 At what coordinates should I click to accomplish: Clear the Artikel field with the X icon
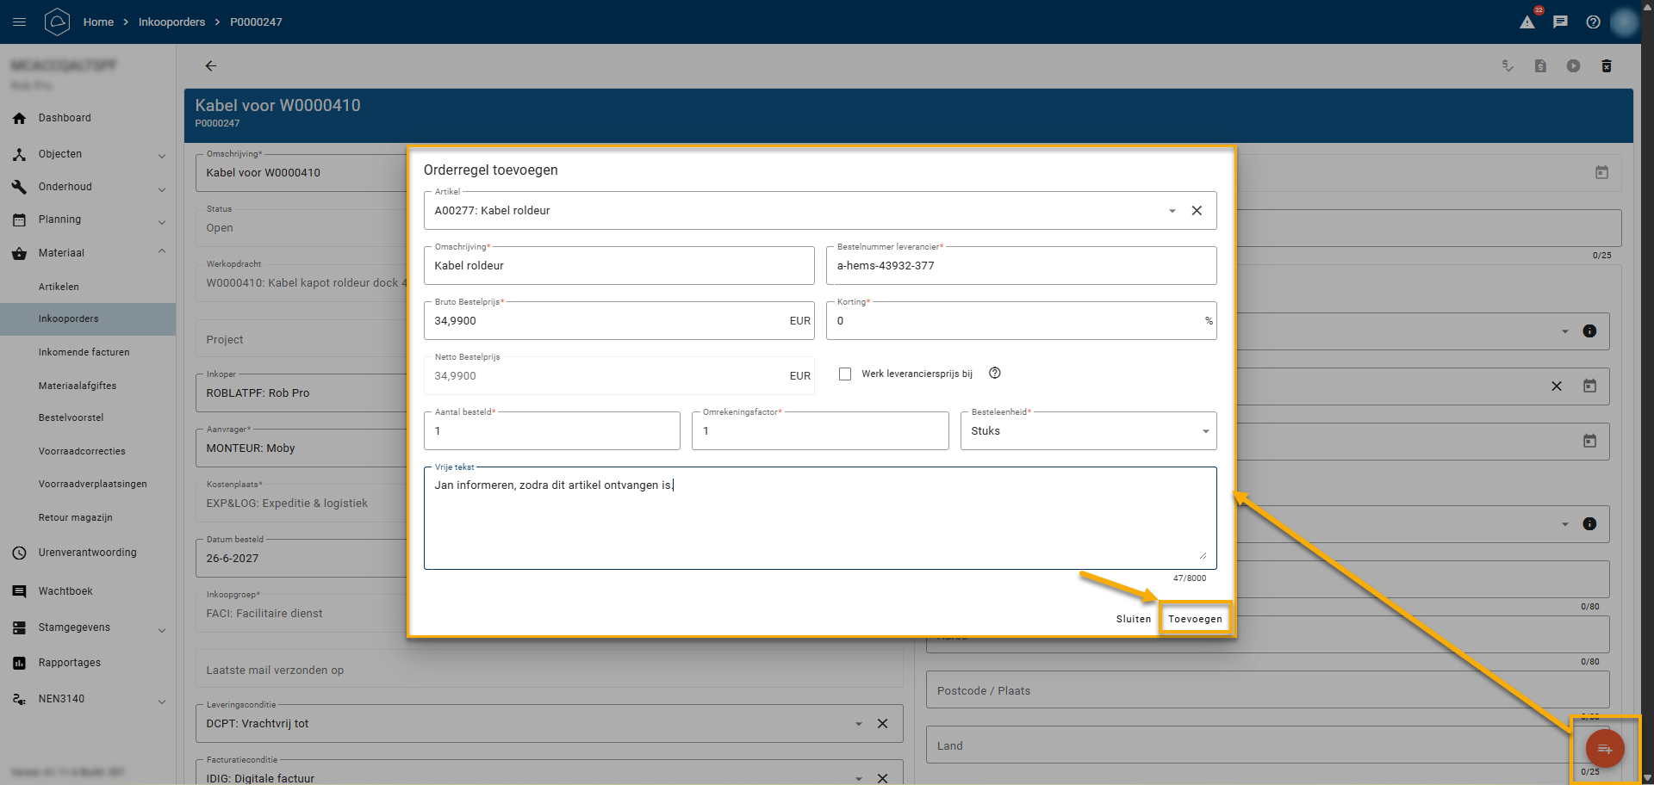click(1197, 211)
